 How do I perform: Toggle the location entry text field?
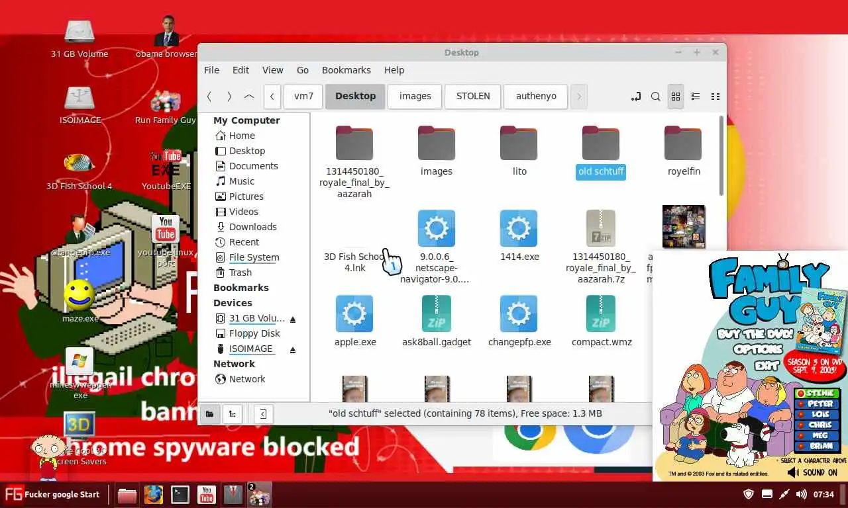pos(636,97)
